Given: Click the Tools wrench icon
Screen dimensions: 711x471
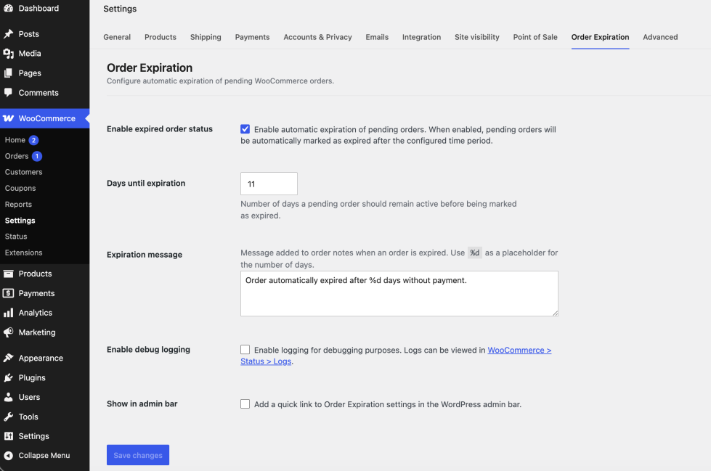Looking at the screenshot, I should tap(8, 417).
